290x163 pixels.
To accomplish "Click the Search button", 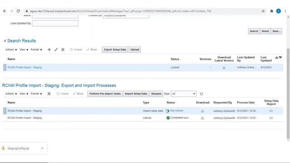I will [x=254, y=31].
